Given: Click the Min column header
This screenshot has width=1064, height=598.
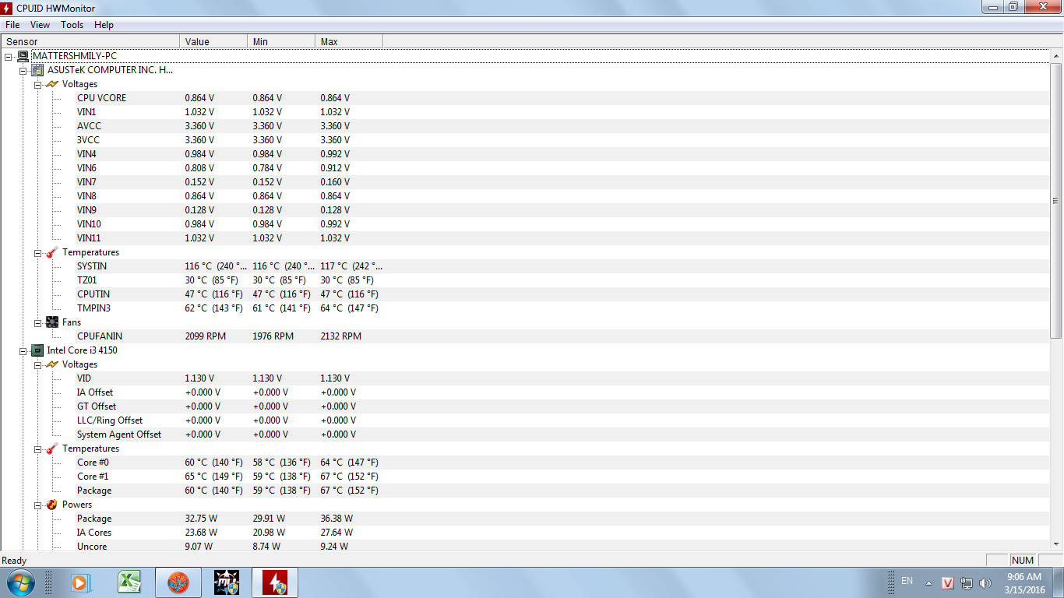Looking at the screenshot, I should pyautogui.click(x=281, y=41).
